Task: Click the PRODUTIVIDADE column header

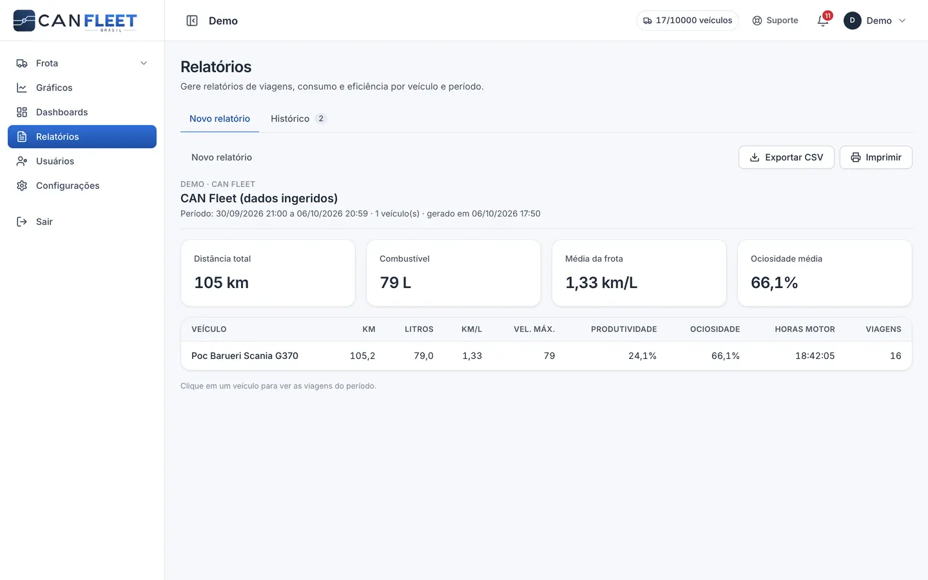Action: 624,329
